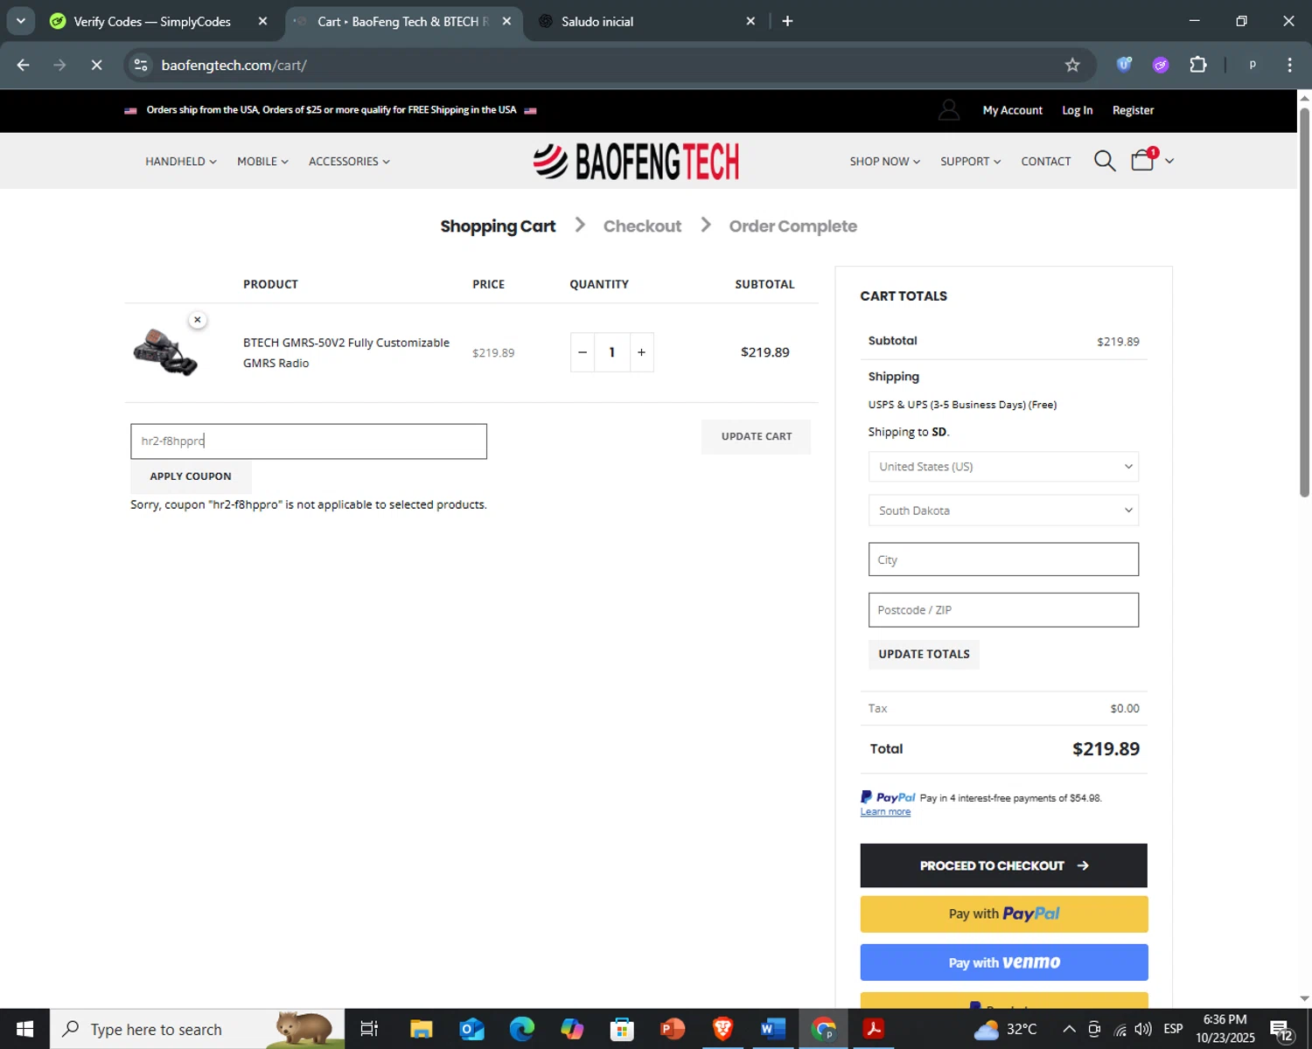Open Adobe Acrobat from the taskbar

873,1029
